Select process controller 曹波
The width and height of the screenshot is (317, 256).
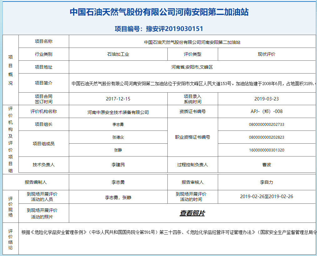(x=266, y=165)
